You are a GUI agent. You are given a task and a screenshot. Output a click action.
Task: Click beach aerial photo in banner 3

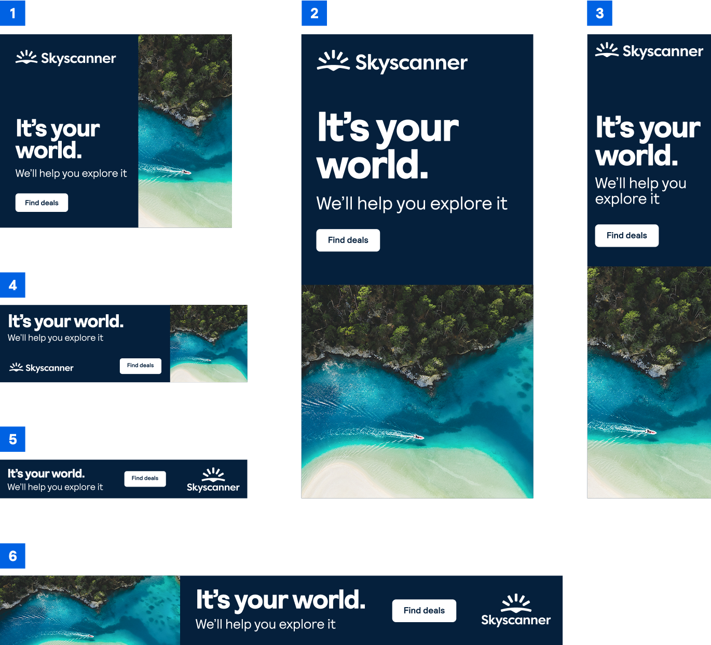click(x=649, y=383)
